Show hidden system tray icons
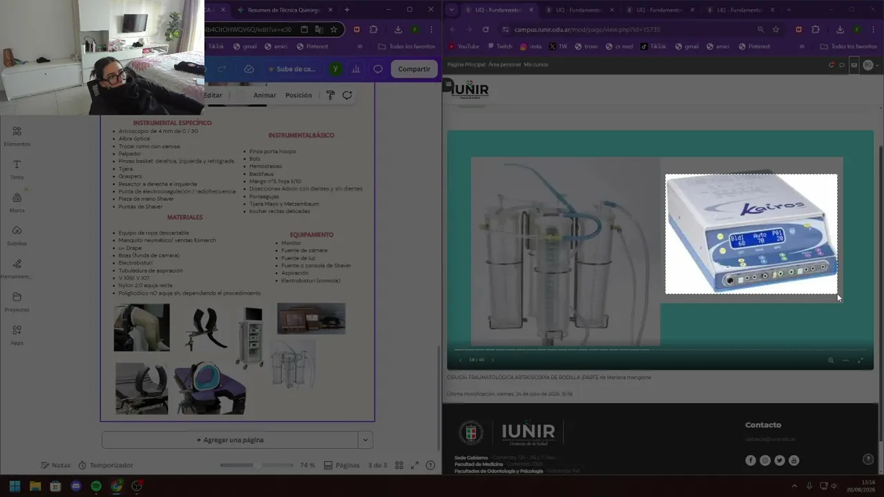 pos(794,486)
